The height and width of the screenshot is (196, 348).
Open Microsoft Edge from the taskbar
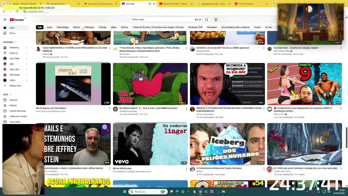[177, 192]
